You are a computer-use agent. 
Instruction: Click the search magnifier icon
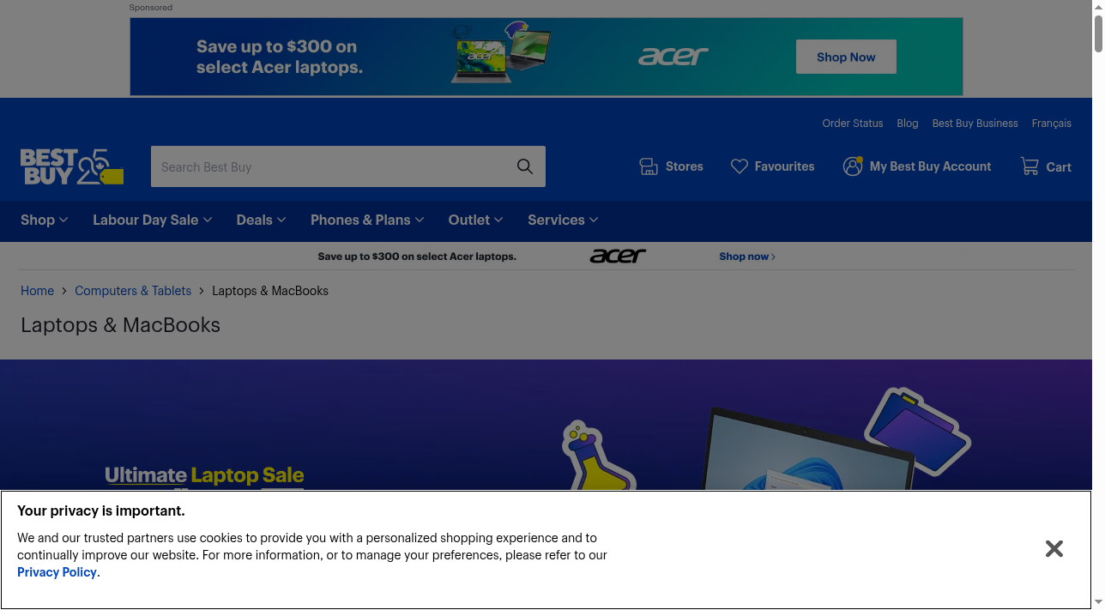(x=525, y=166)
